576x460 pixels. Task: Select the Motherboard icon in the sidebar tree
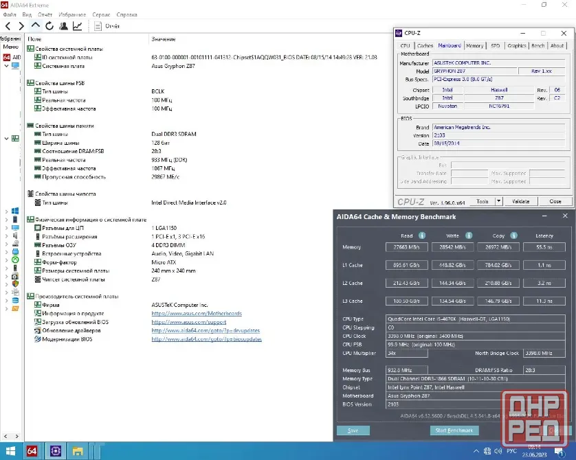coord(15,138)
